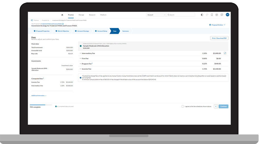259x144 pixels.
Task: Expand the Program Fee row
Action: pyautogui.click(x=80, y=64)
